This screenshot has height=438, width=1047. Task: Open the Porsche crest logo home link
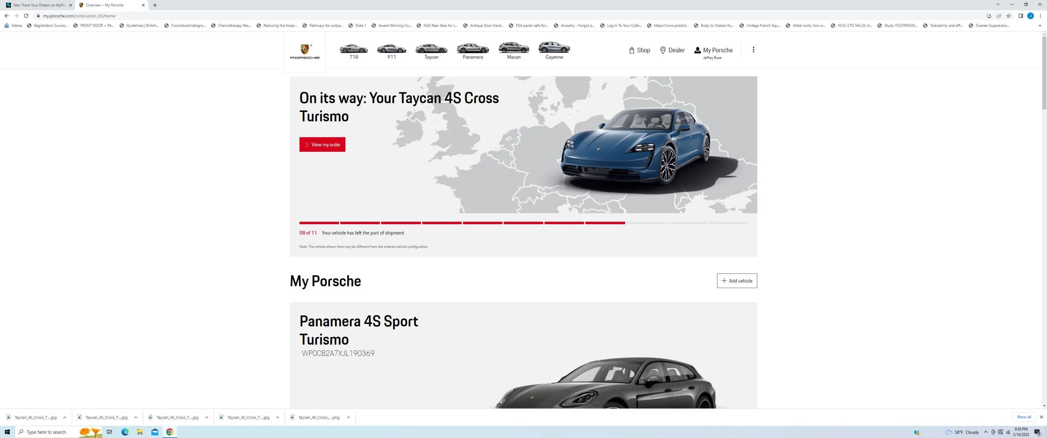pyautogui.click(x=304, y=52)
